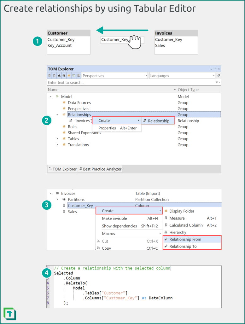Click the pin icon in TOM Explorer header
Image resolution: width=245 pixels, height=324 pixels.
(215, 69)
